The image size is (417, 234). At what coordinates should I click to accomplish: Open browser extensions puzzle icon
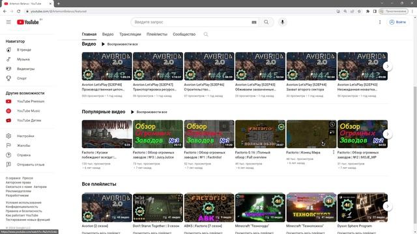(367, 12)
